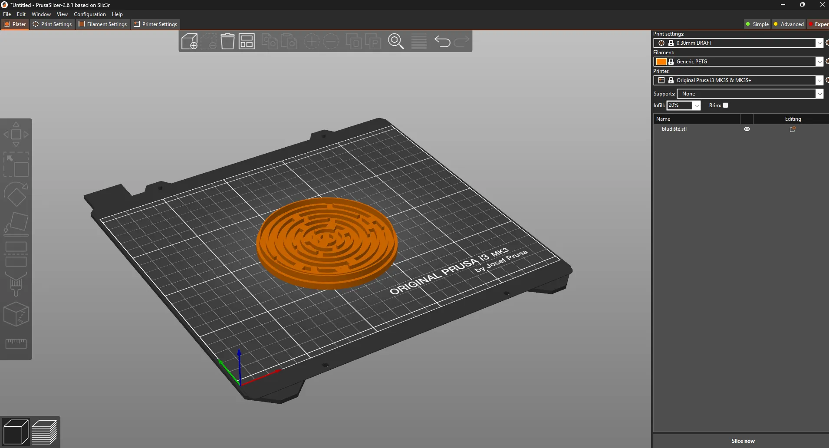829x448 pixels.
Task: Click the Arrange objects icon
Action: pos(247,42)
